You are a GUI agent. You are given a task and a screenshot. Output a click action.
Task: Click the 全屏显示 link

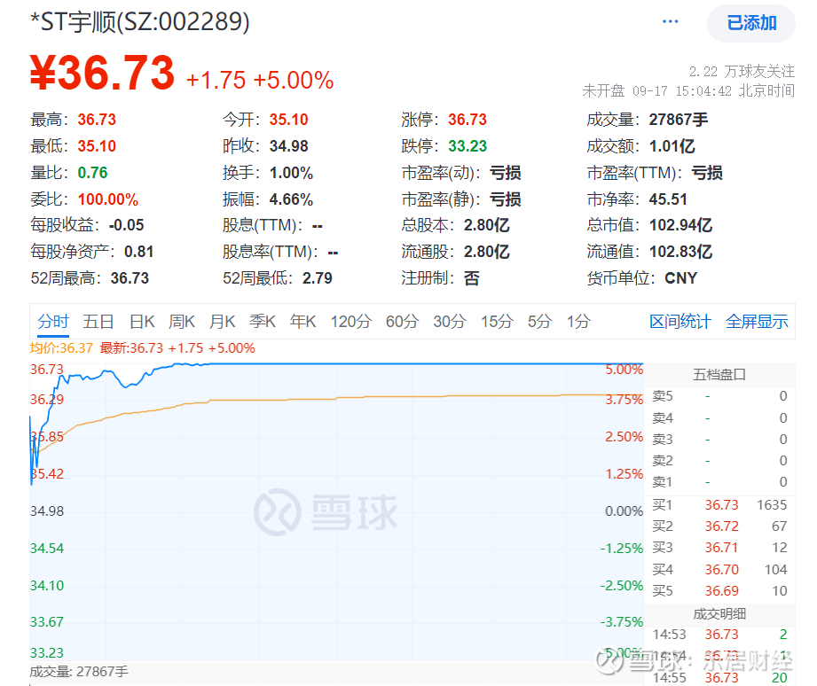757,321
